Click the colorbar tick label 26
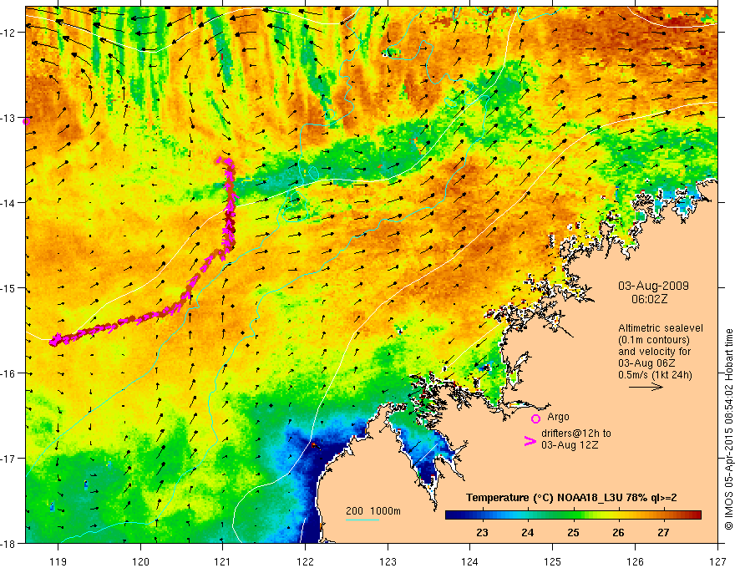The height and width of the screenshot is (568, 735). point(618,532)
